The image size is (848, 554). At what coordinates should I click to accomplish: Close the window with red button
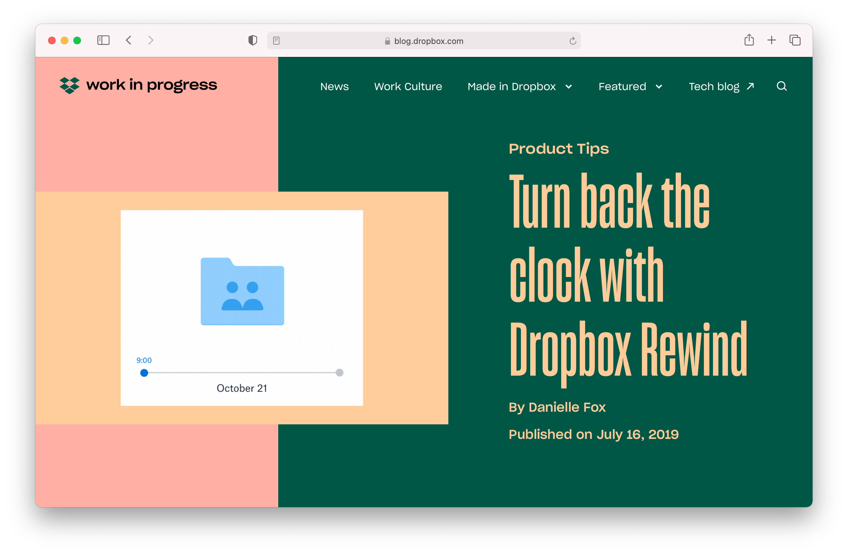tap(52, 40)
